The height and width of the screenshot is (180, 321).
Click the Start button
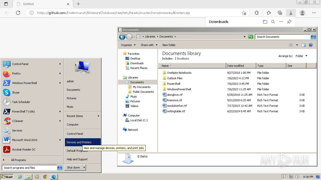point(7,177)
